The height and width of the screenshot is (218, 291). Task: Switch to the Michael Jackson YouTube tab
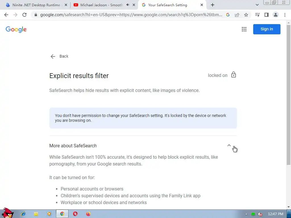101,5
